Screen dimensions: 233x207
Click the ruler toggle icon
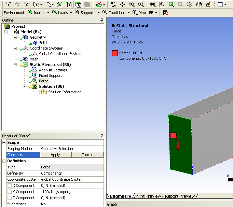coord(208,4)
